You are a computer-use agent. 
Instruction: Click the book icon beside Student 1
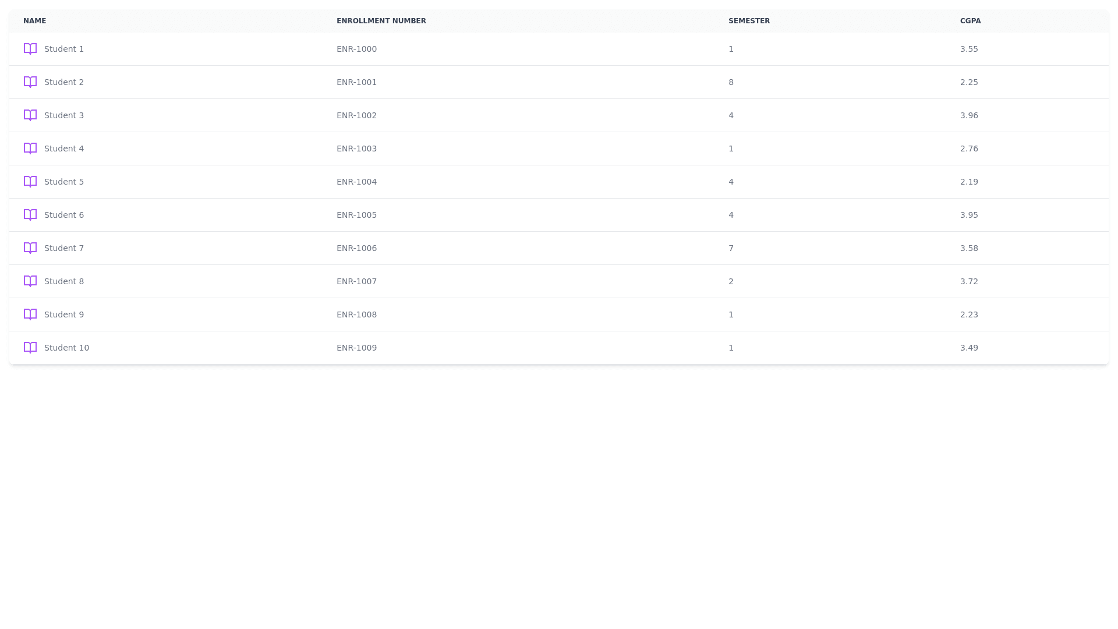pos(30,49)
